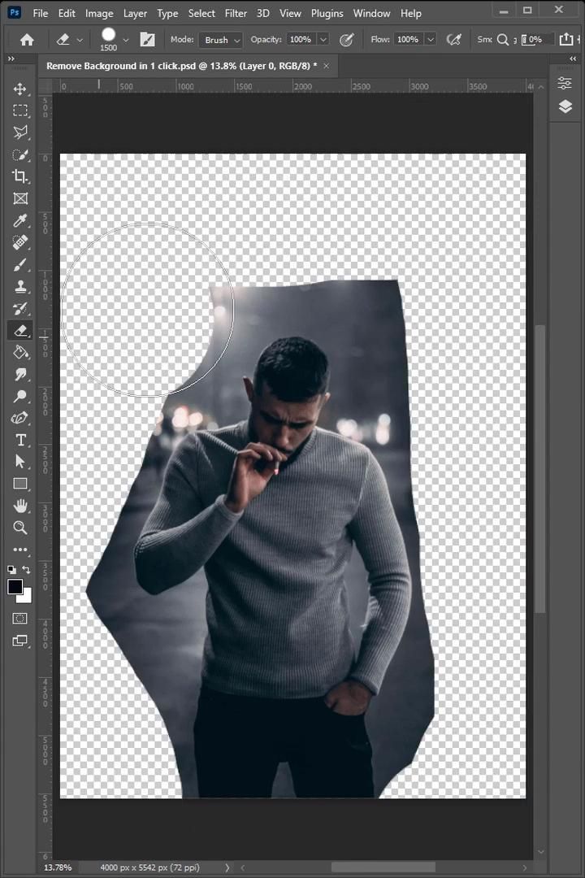Select the Rectangle shape tool
This screenshot has height=878, width=585.
click(20, 484)
